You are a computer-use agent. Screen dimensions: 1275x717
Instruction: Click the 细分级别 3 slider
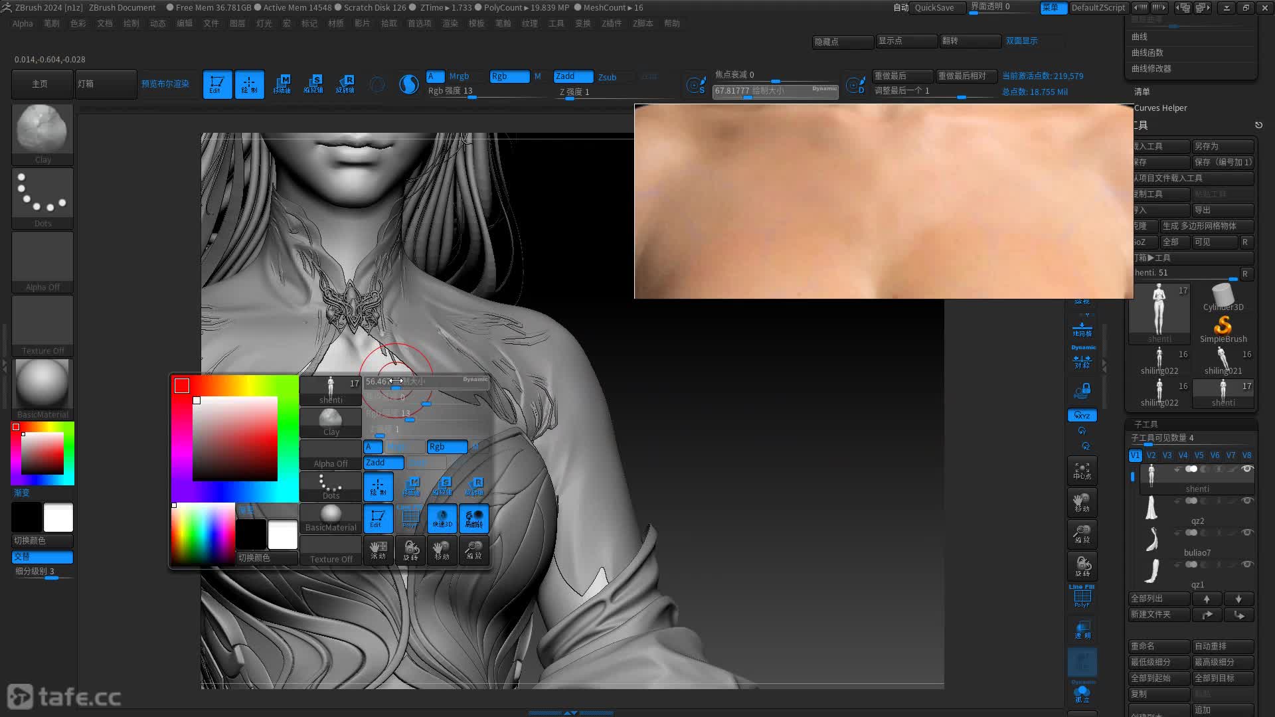point(42,572)
